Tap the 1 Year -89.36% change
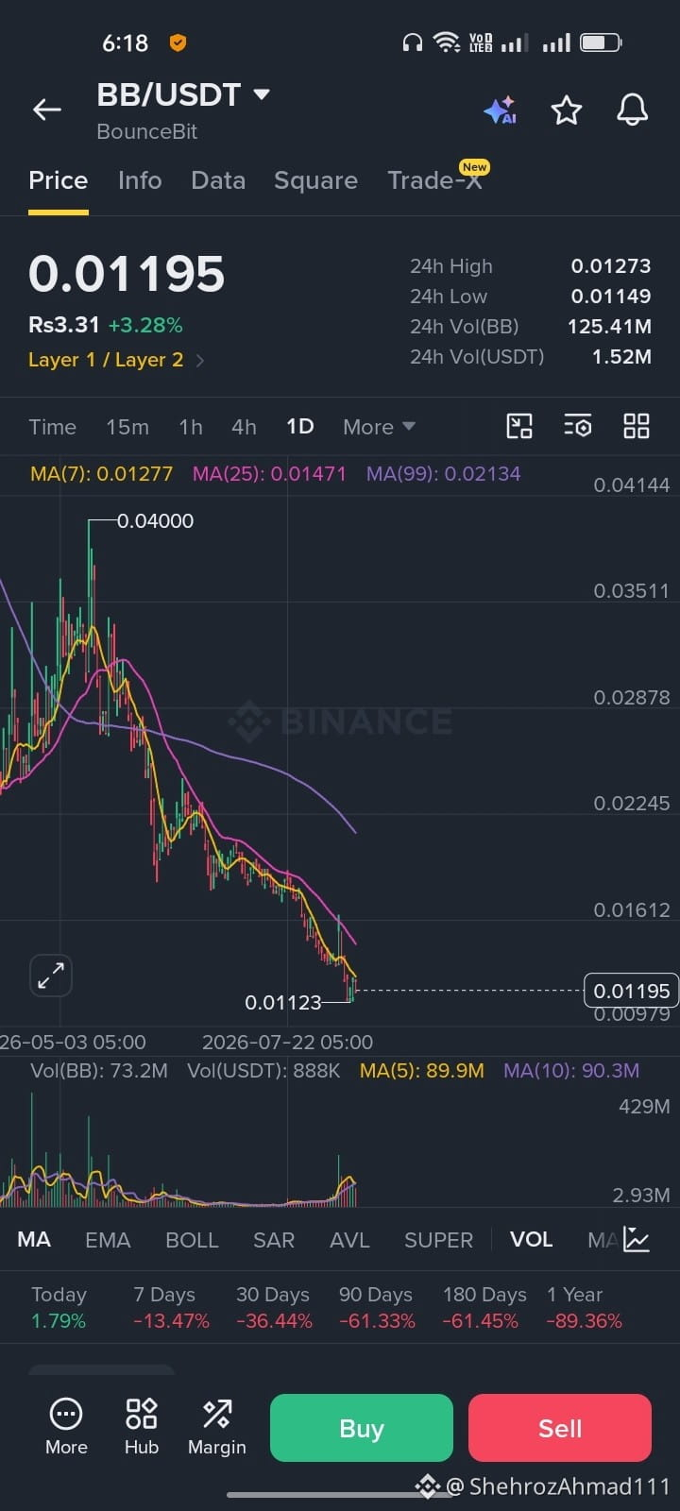 584,1308
